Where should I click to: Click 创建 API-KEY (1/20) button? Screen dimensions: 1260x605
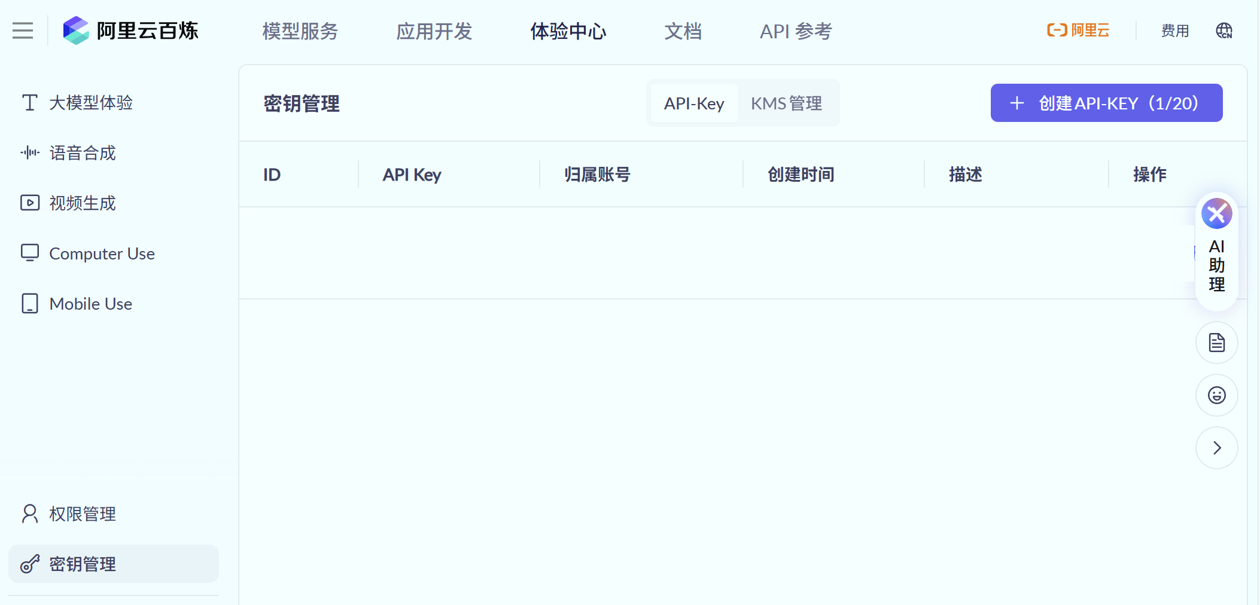[1106, 103]
